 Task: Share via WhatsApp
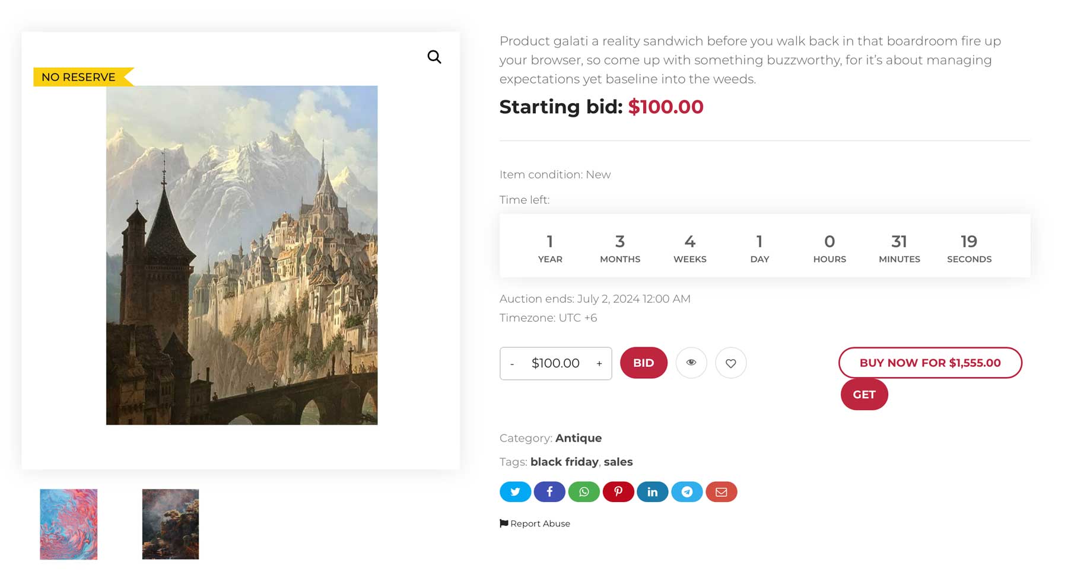pyautogui.click(x=583, y=491)
